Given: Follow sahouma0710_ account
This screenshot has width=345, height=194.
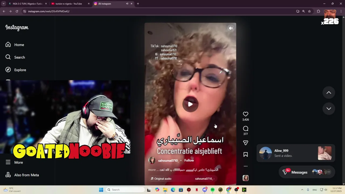Looking at the screenshot, I should [189, 160].
